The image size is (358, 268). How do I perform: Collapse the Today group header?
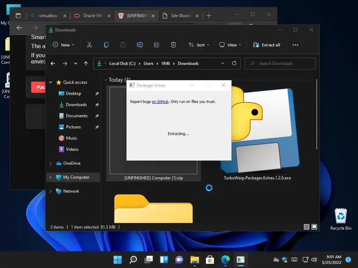tap(105, 80)
